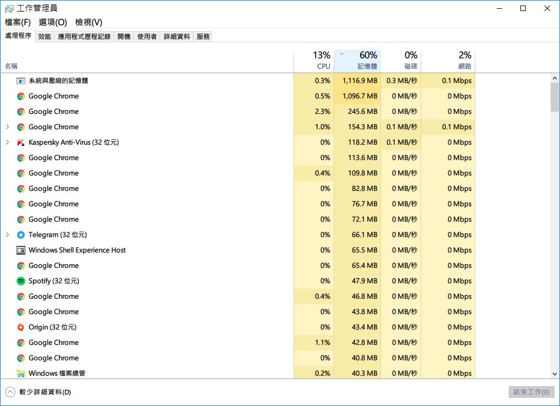Switch to the 應用程式歷程記錄 tab
This screenshot has width=560, height=406.
click(84, 36)
